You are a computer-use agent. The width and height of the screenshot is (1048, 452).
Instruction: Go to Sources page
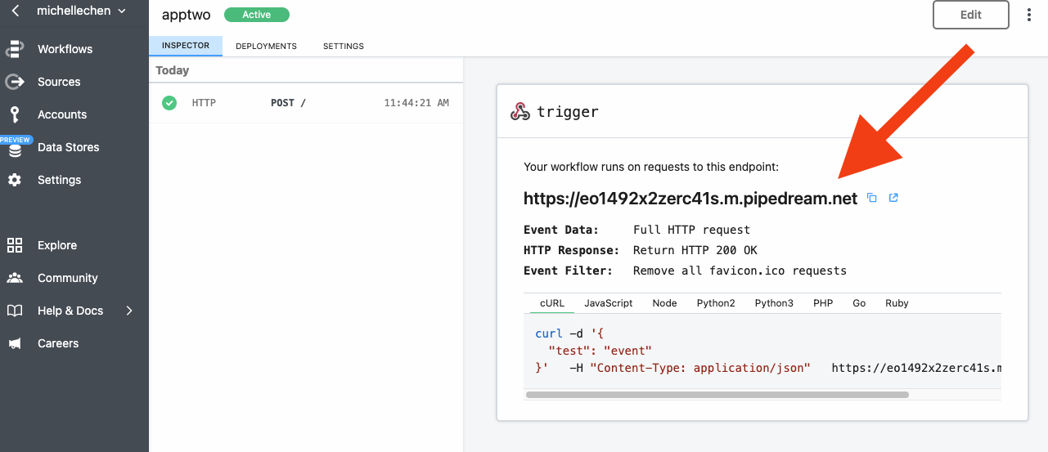tap(59, 82)
